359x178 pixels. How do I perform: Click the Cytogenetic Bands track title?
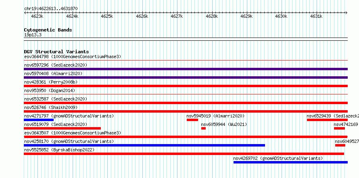[x=48, y=30]
